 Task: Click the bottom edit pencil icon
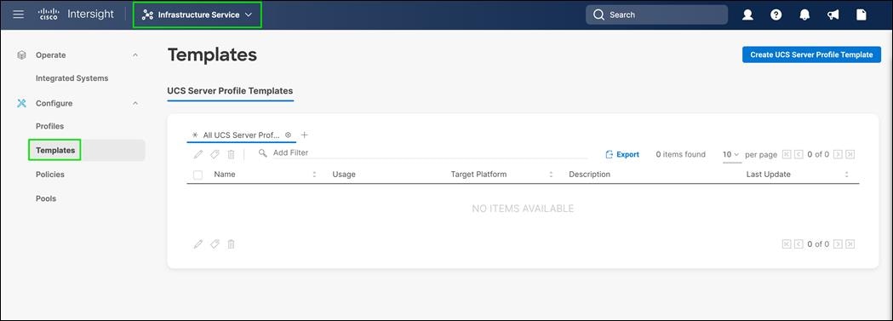click(198, 244)
